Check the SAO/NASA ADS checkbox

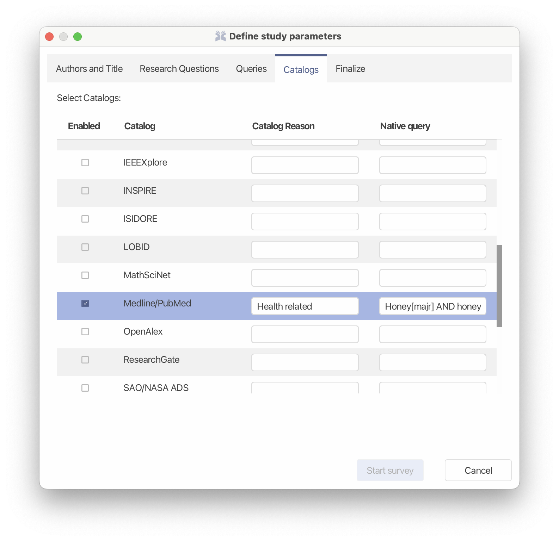click(85, 388)
